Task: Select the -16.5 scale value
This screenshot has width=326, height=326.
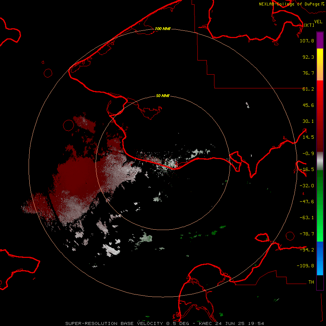Action: tap(307, 170)
